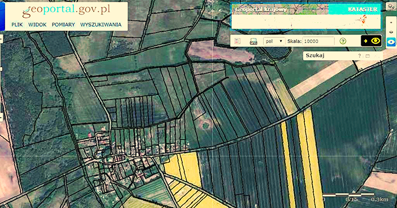This screenshot has width=397, height=208.
Task: Open the POMIARY measurements menu
Action: pos(63,24)
